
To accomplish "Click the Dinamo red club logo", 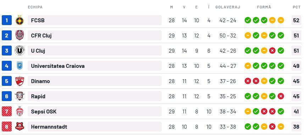I will (x=20, y=81).
